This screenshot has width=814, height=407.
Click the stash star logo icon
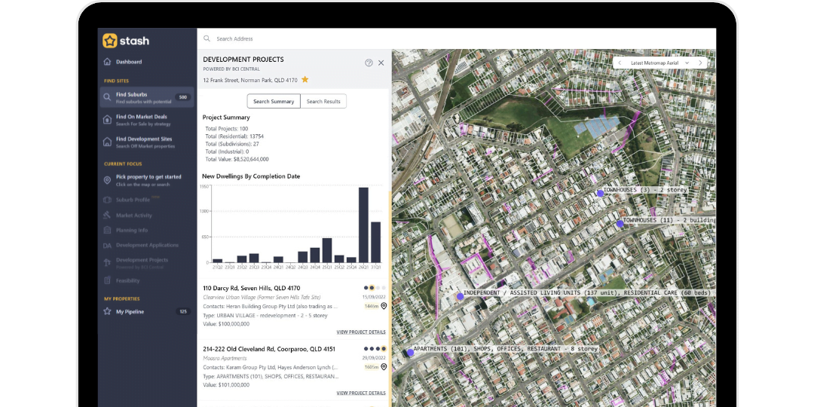109,41
